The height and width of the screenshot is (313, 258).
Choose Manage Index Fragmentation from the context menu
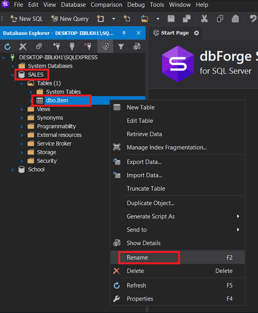177,147
